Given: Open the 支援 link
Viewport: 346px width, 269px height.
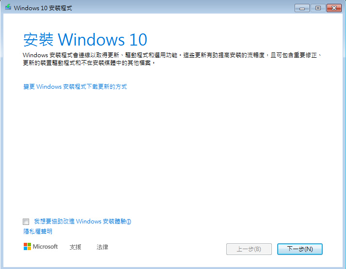Looking at the screenshot, I should (x=76, y=247).
